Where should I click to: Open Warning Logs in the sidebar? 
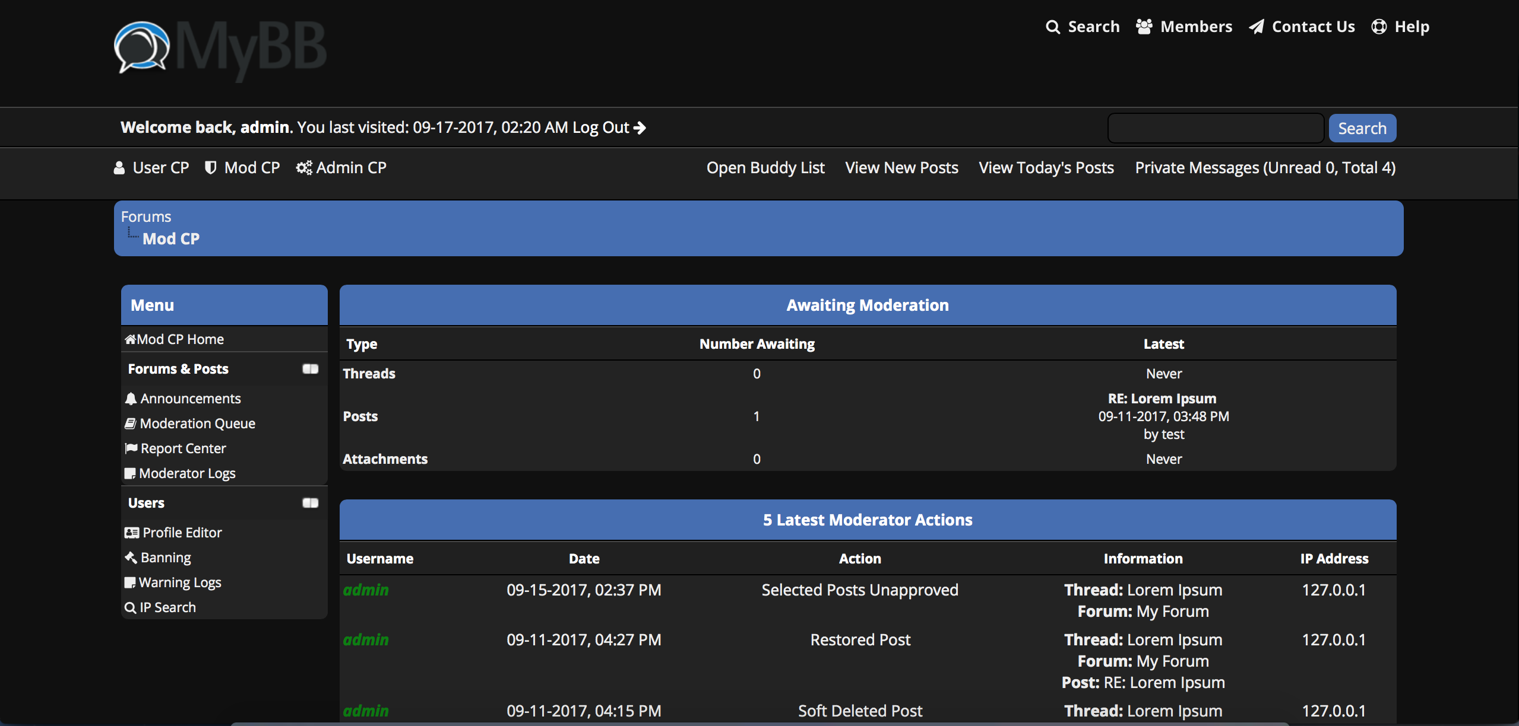pyautogui.click(x=180, y=582)
